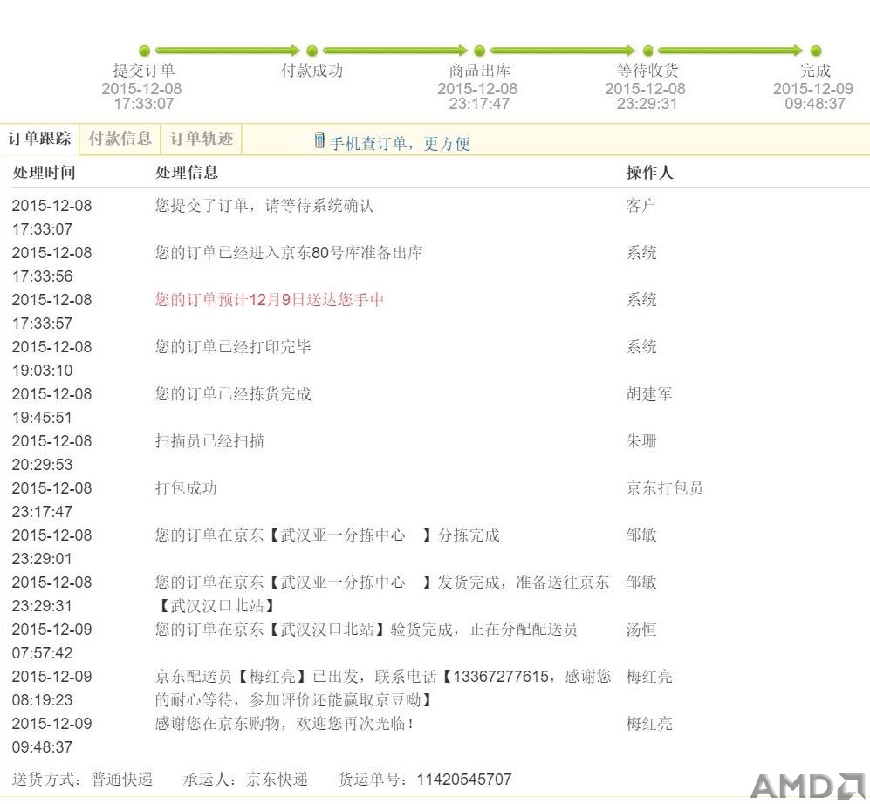Screen dimensions: 870x804
Task: Click the table time 2015-12-08 19:03:10
Action: [x=51, y=358]
